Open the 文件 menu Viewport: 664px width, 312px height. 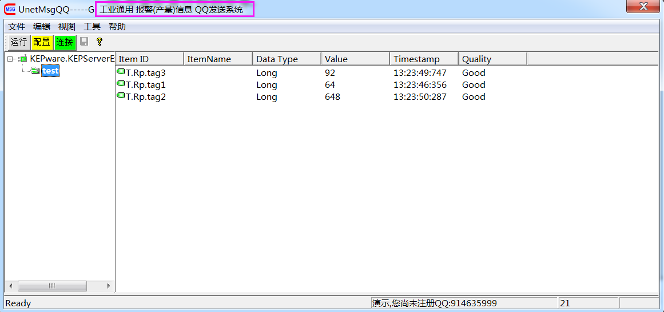click(x=17, y=27)
